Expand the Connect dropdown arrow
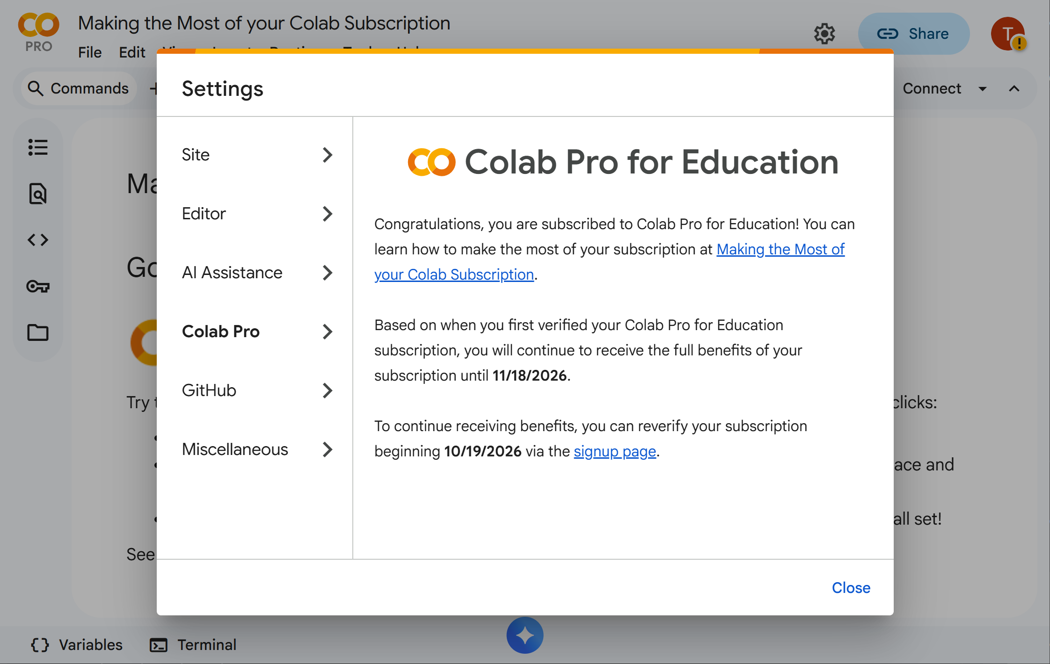Viewport: 1050px width, 664px height. (x=984, y=88)
